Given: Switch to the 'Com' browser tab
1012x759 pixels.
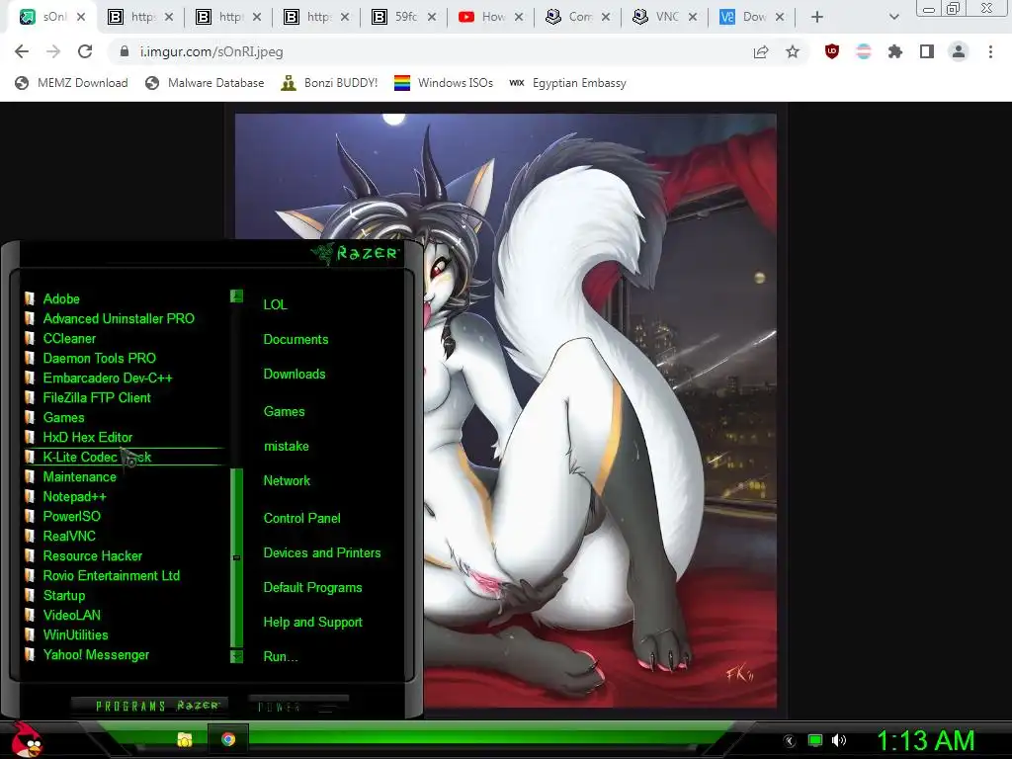Looking at the screenshot, I should tap(579, 17).
